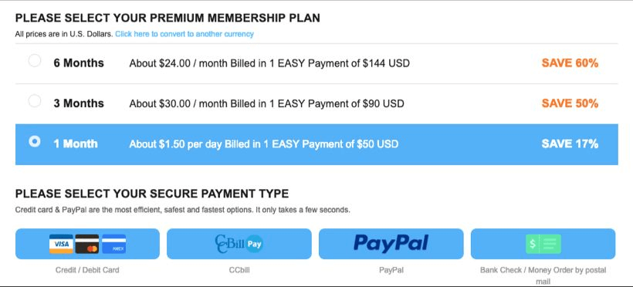This screenshot has width=633, height=287.
Task: Click the SAVE 17% text in blue row
Action: [x=570, y=144]
